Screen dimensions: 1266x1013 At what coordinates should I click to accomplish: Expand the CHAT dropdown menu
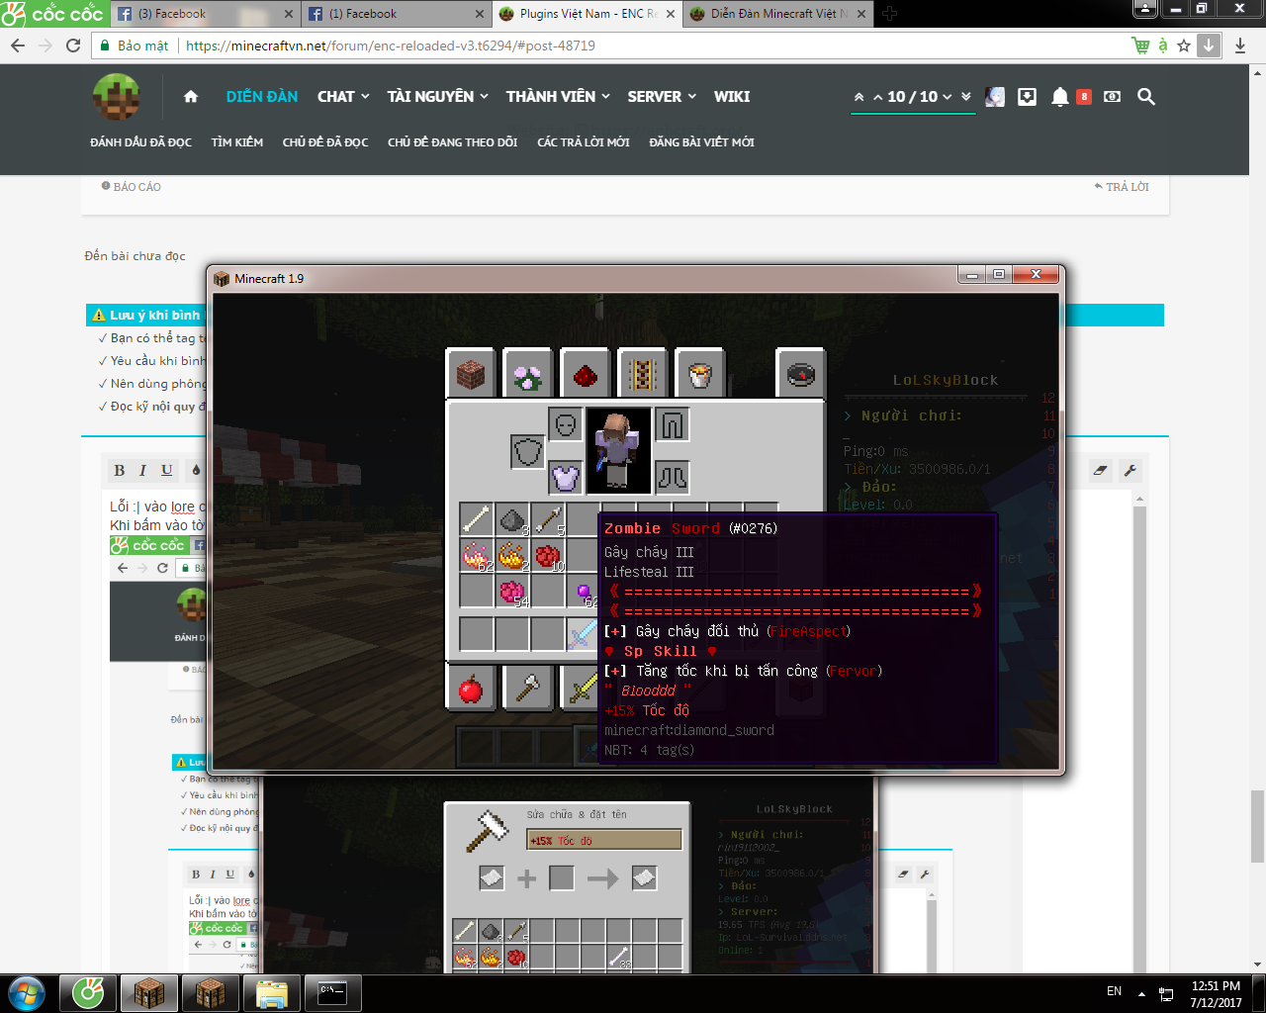point(342,97)
